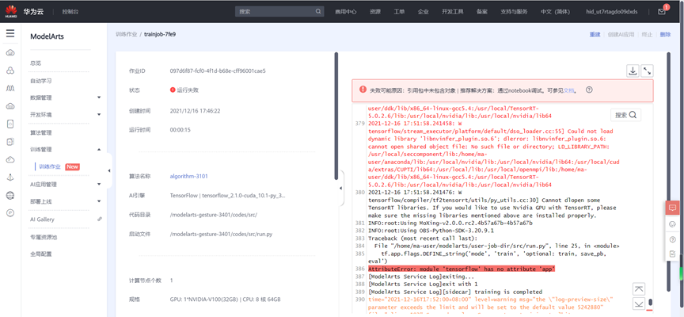
Task: Jump to the top of the log
Action: click(639, 288)
